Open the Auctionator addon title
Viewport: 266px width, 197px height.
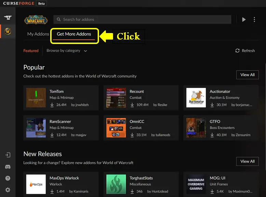point(220,91)
